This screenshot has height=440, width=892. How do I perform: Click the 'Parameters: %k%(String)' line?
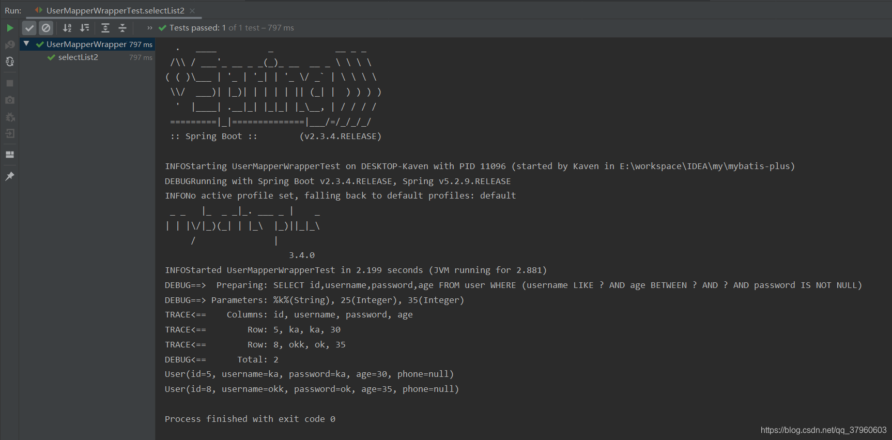click(x=315, y=300)
